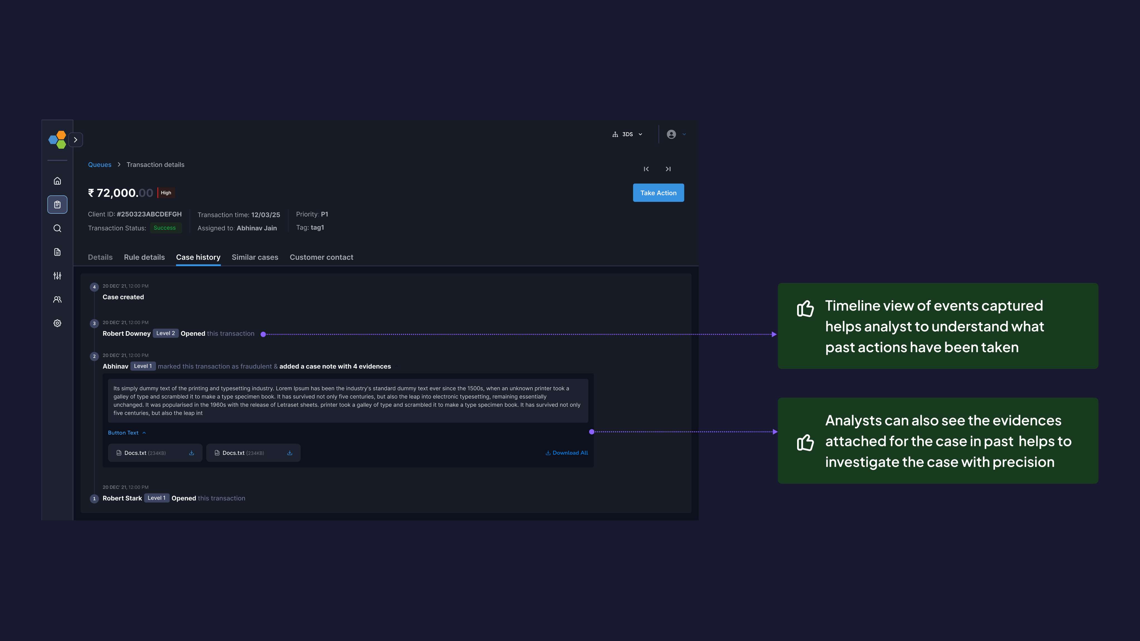Open the Search icon in sidebar
The height and width of the screenshot is (641, 1140).
[x=57, y=228]
